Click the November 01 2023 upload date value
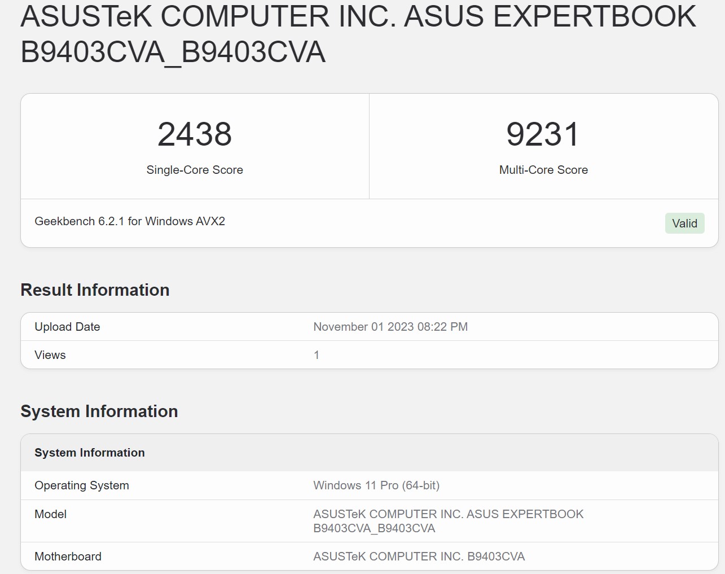725x574 pixels. click(x=390, y=327)
